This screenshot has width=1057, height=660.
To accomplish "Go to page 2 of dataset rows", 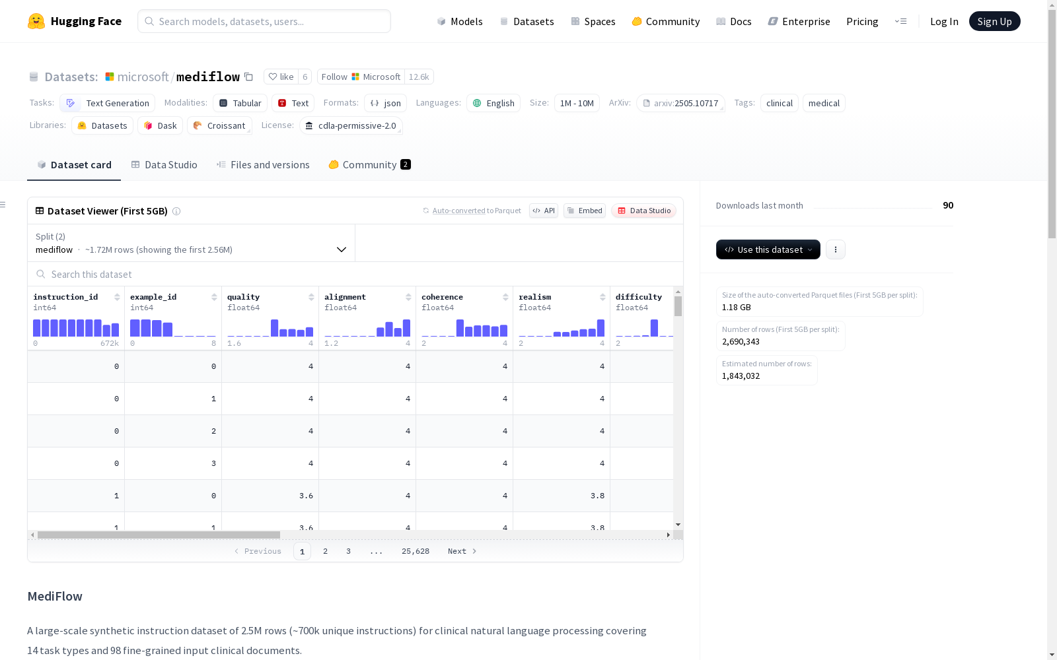I will pos(325,551).
